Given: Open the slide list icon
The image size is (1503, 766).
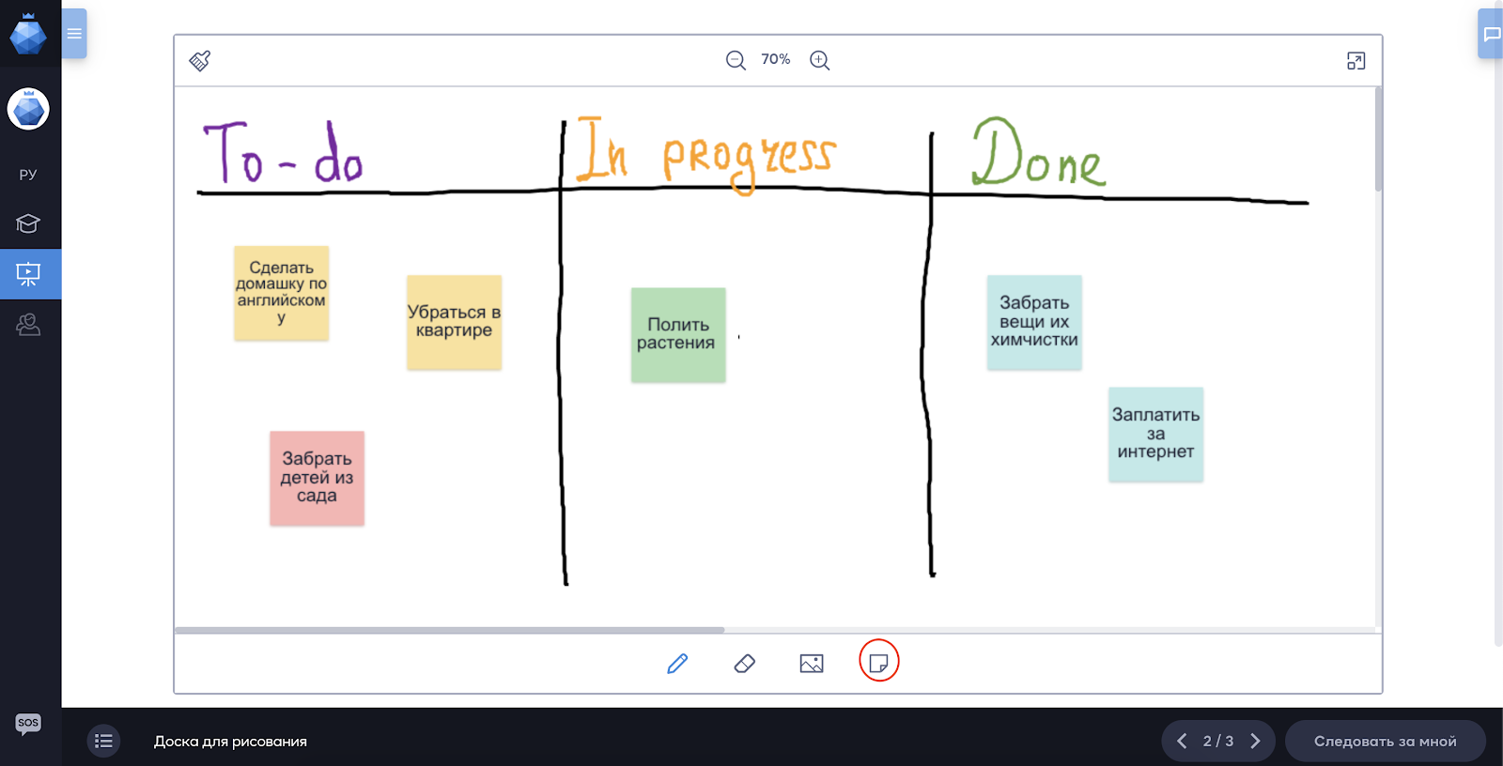Looking at the screenshot, I should (103, 741).
